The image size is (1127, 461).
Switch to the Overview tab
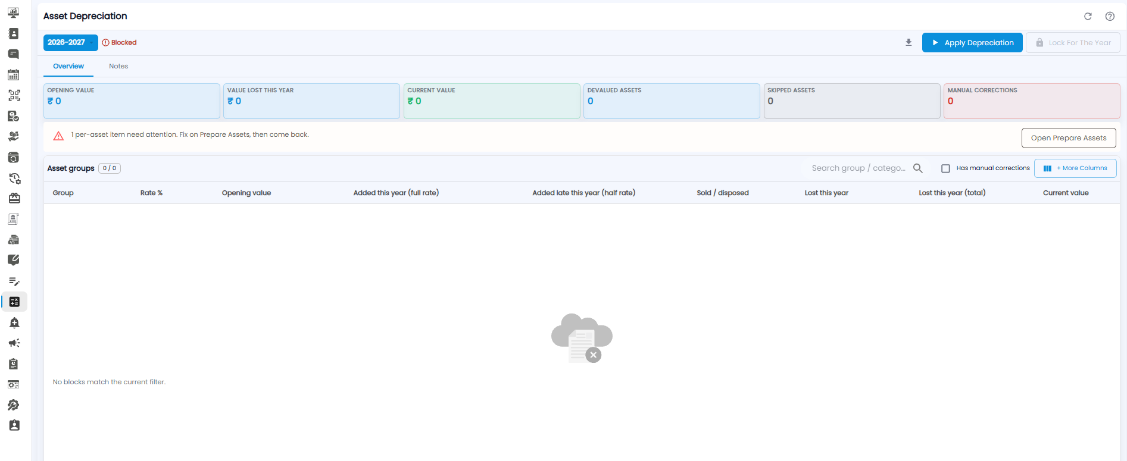click(x=68, y=66)
